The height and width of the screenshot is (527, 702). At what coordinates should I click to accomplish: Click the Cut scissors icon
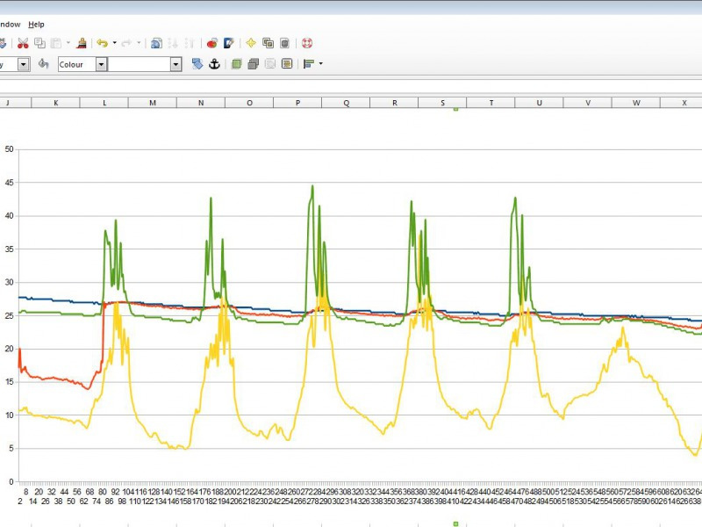(23, 43)
